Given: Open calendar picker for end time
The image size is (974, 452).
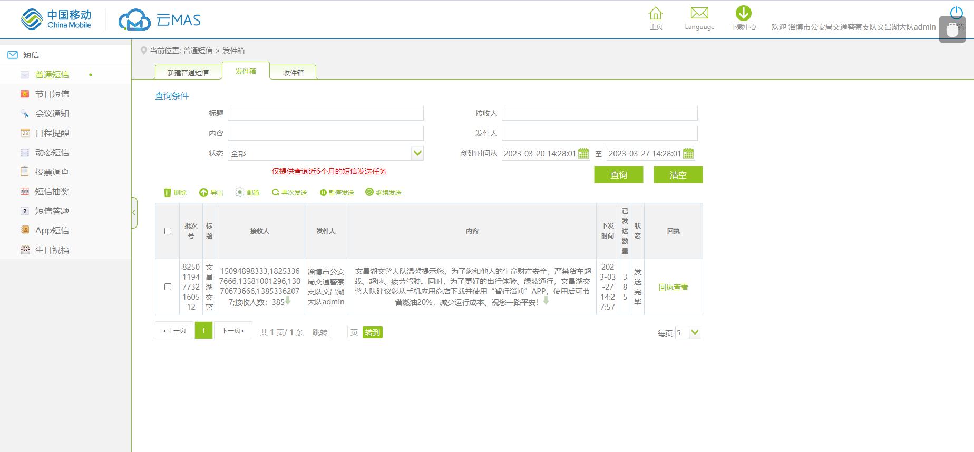Looking at the screenshot, I should [x=688, y=153].
